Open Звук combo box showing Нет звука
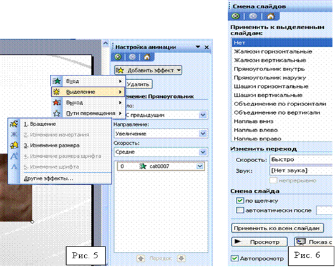 301,170
